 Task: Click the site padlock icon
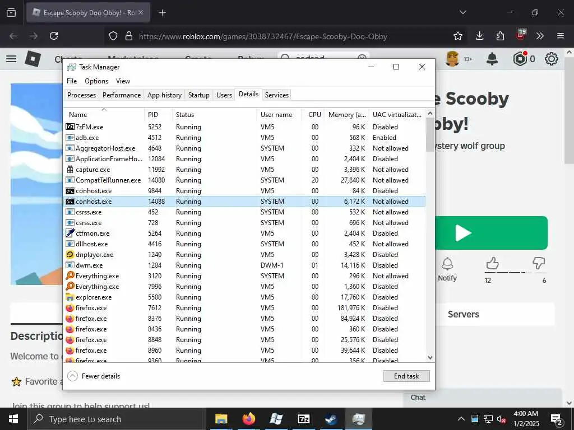pos(128,36)
